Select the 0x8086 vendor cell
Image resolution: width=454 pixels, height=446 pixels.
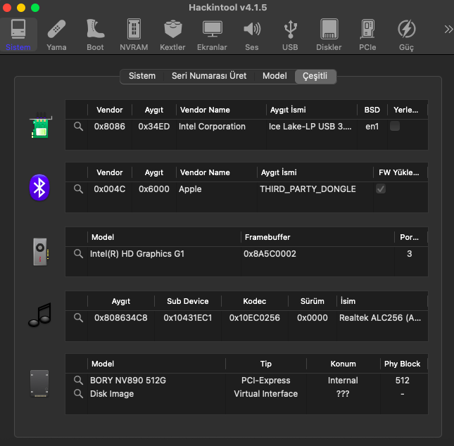click(x=109, y=127)
